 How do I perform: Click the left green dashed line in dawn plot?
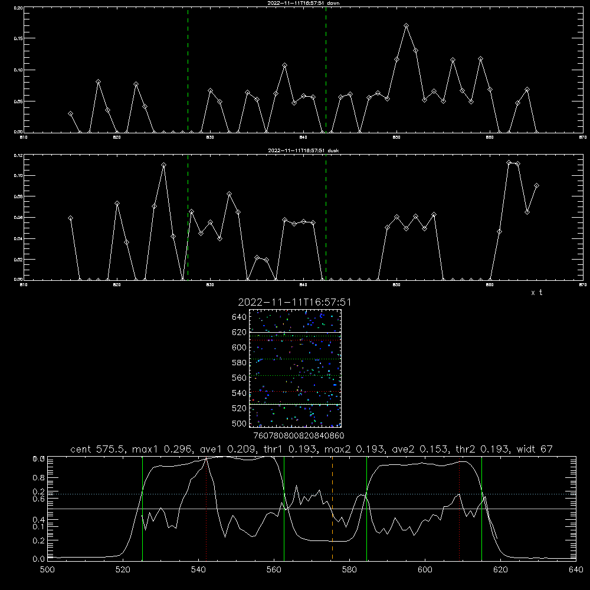[188, 70]
